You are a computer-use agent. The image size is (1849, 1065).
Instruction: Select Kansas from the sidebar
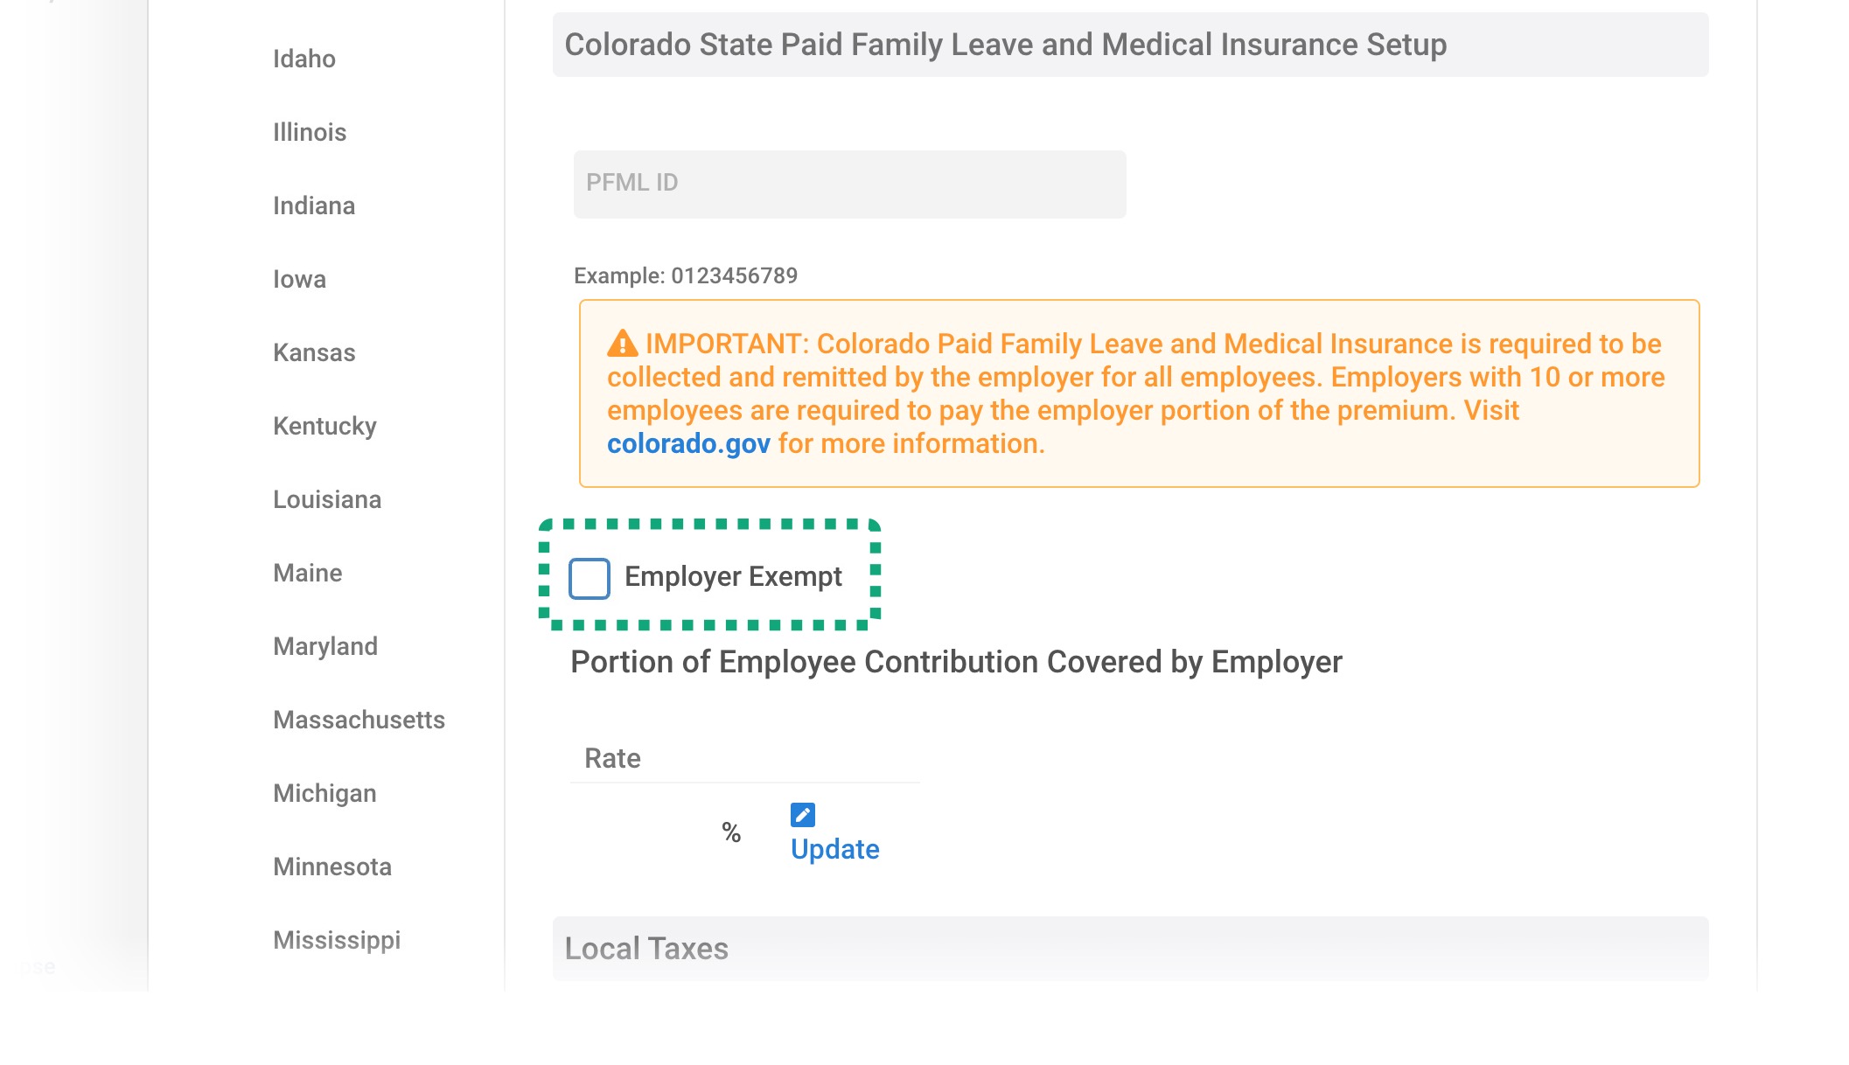(314, 352)
